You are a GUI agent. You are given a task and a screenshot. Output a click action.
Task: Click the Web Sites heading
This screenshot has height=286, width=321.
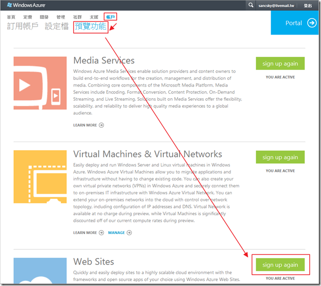(94, 262)
